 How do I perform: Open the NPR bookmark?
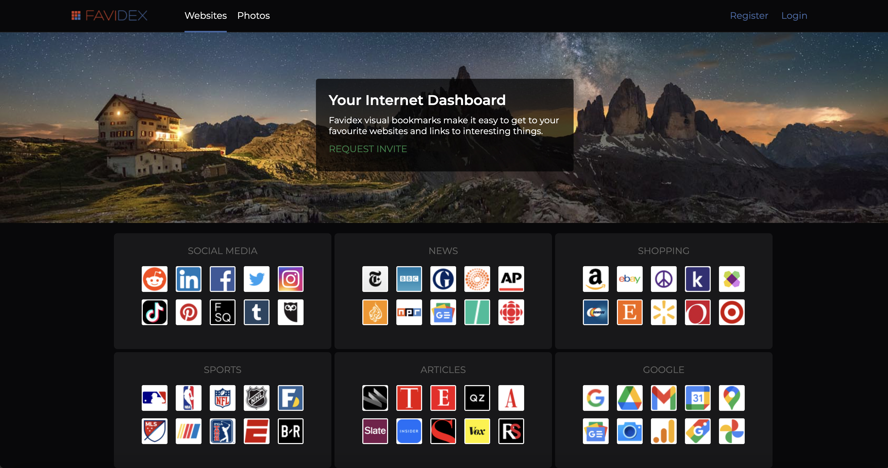tap(409, 312)
